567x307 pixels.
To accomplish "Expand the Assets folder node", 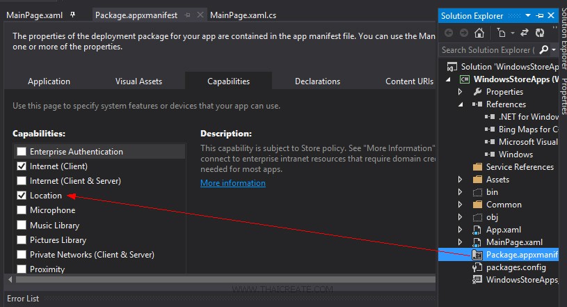I will [460, 180].
